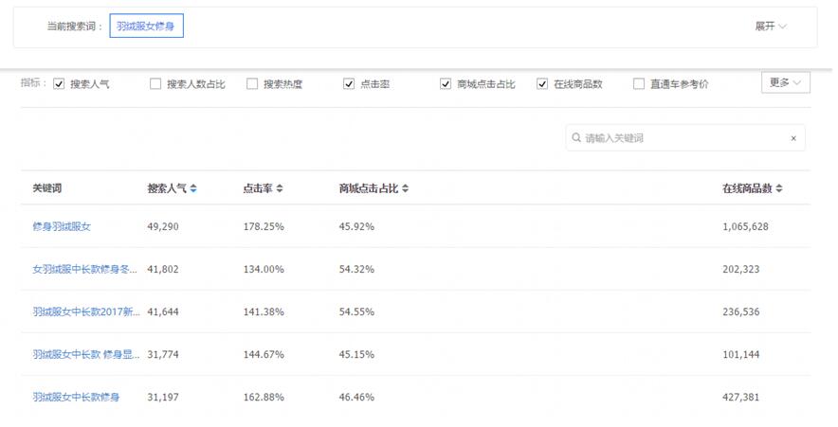
Task: Select the mall click share 46.46%
Action: coord(356,397)
